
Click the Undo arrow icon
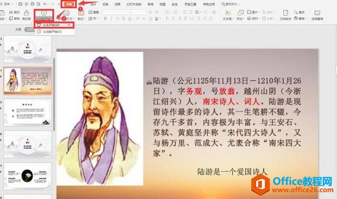(45, 4)
